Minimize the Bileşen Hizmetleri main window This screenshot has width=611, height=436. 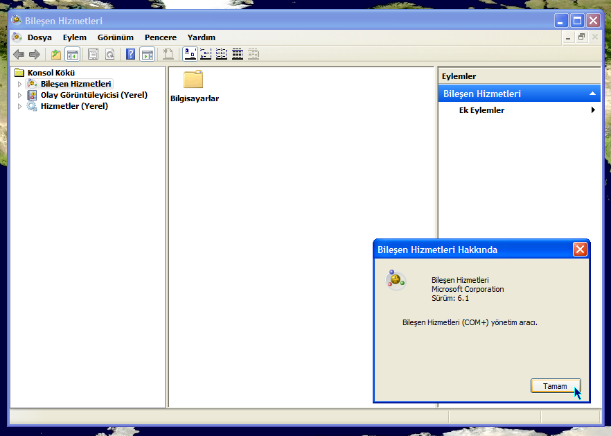point(561,21)
